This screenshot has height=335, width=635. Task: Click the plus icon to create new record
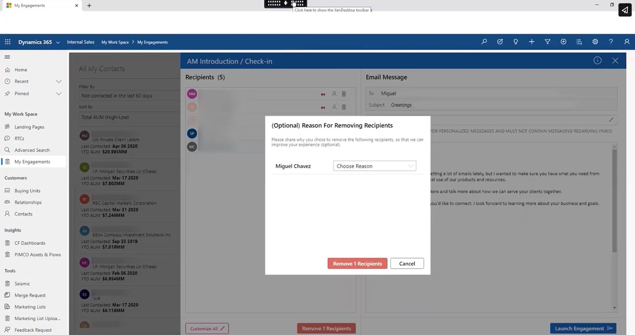coord(531,42)
